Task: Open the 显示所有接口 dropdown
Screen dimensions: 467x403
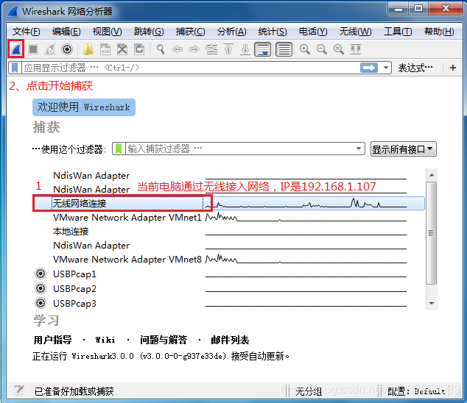Action: pyautogui.click(x=403, y=149)
